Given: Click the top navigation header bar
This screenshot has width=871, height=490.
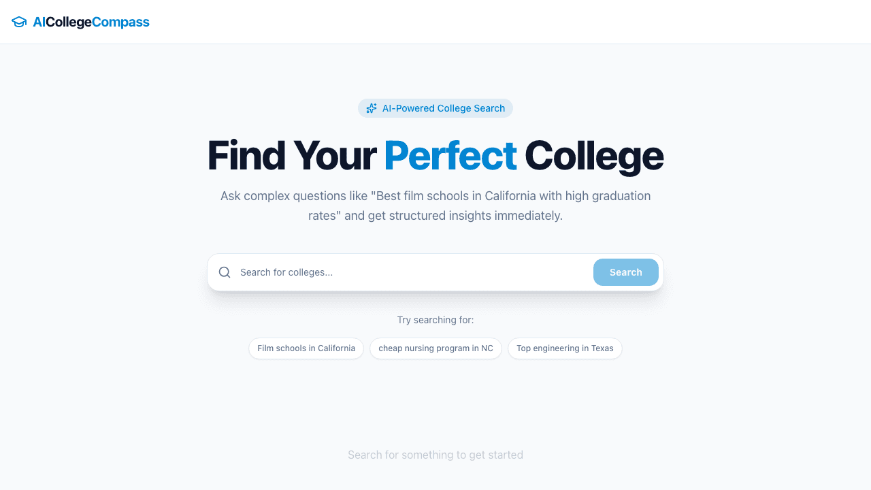Looking at the screenshot, I should [435, 22].
